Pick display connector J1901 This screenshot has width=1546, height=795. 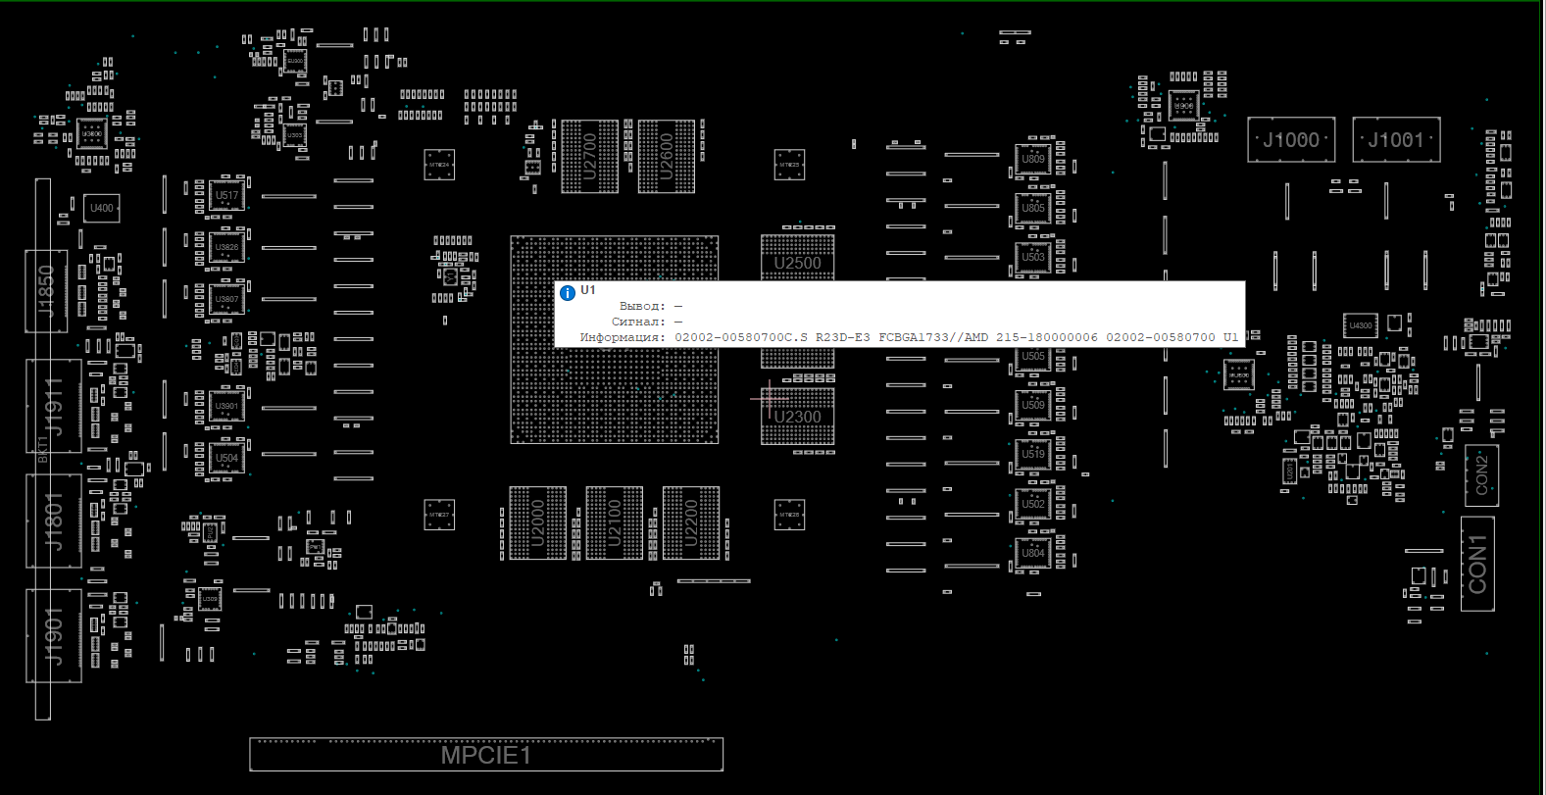[x=53, y=635]
